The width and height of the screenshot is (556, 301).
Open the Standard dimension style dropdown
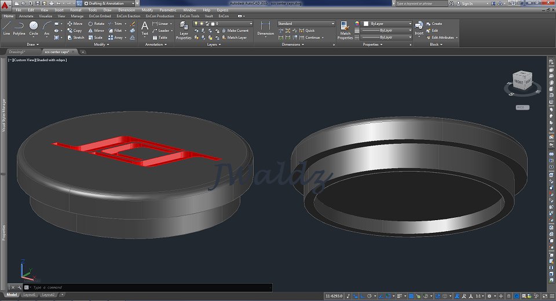(306, 24)
